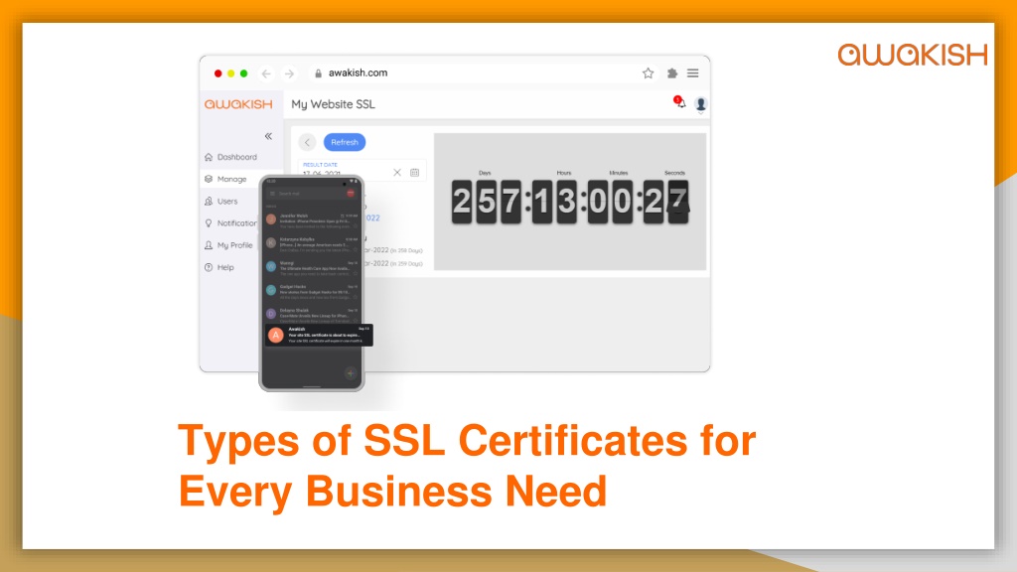This screenshot has width=1017, height=572.
Task: Open the Gadget Hacks email
Action: pyautogui.click(x=312, y=291)
